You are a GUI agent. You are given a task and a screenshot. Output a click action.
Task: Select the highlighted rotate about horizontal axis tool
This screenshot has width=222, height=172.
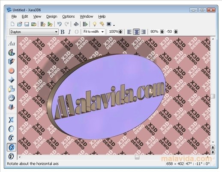pos(12,147)
